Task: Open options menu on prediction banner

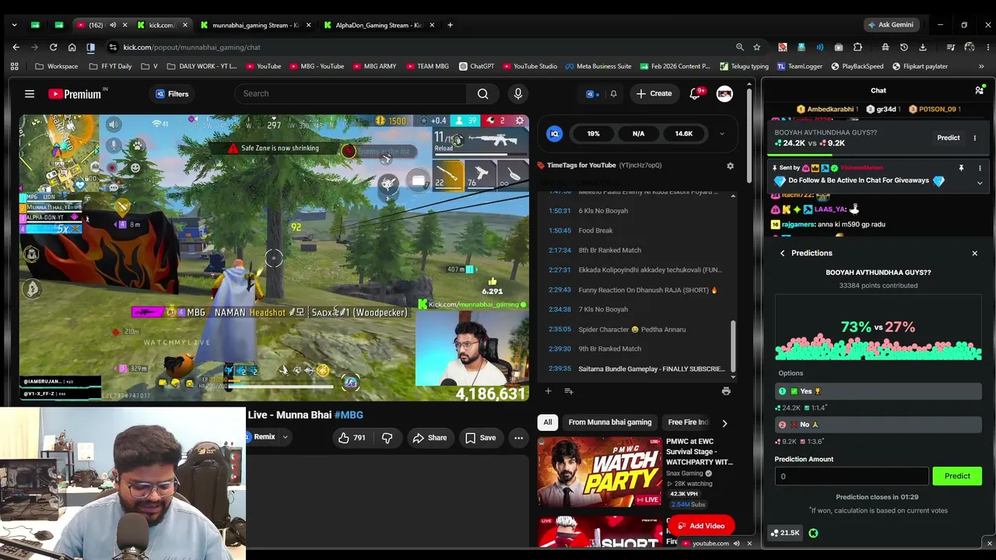Action: coord(974,138)
